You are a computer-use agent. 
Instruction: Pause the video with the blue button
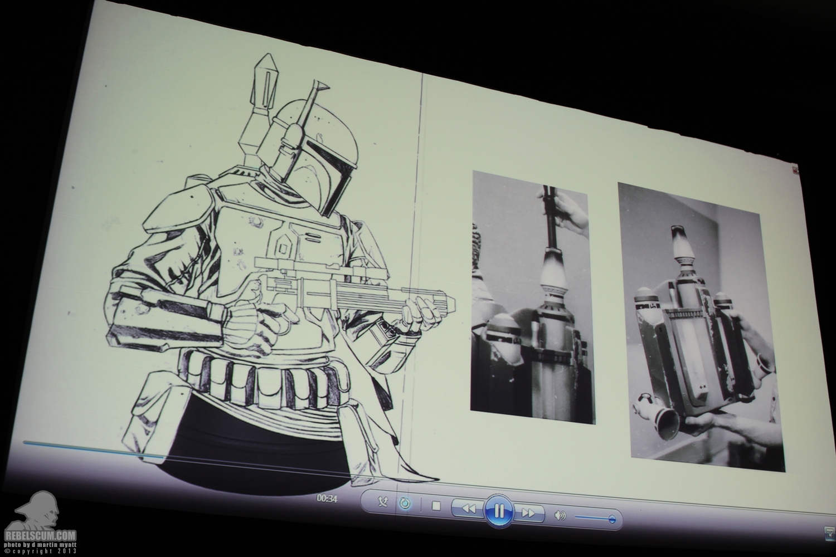point(499,510)
